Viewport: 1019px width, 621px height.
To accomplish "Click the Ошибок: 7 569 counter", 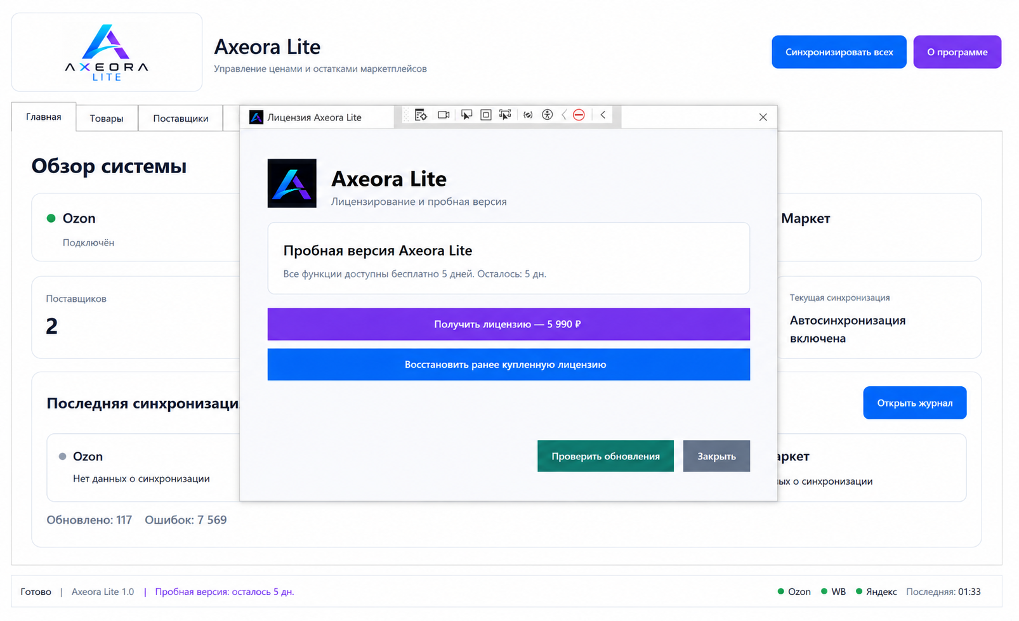I will (185, 520).
